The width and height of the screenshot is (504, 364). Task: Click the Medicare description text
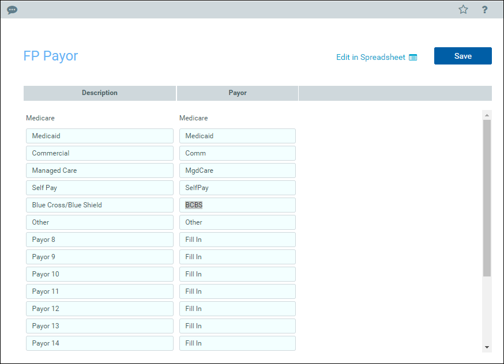[x=40, y=118]
